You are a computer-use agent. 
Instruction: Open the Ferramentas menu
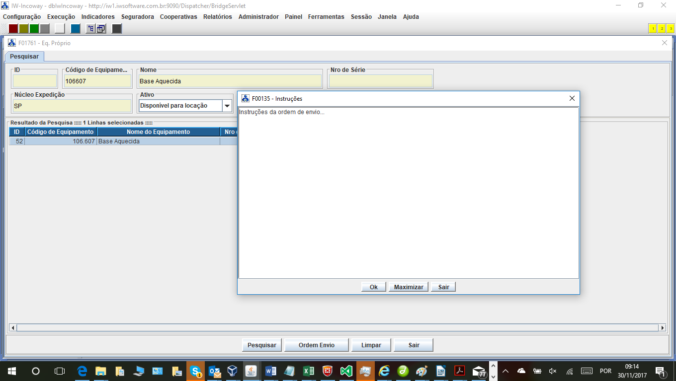(326, 16)
